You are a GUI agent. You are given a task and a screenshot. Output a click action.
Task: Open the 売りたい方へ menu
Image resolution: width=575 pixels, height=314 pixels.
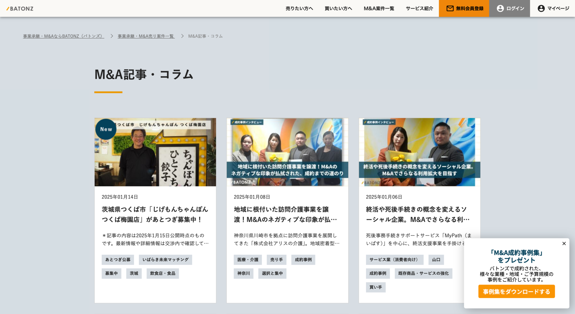(x=299, y=8)
